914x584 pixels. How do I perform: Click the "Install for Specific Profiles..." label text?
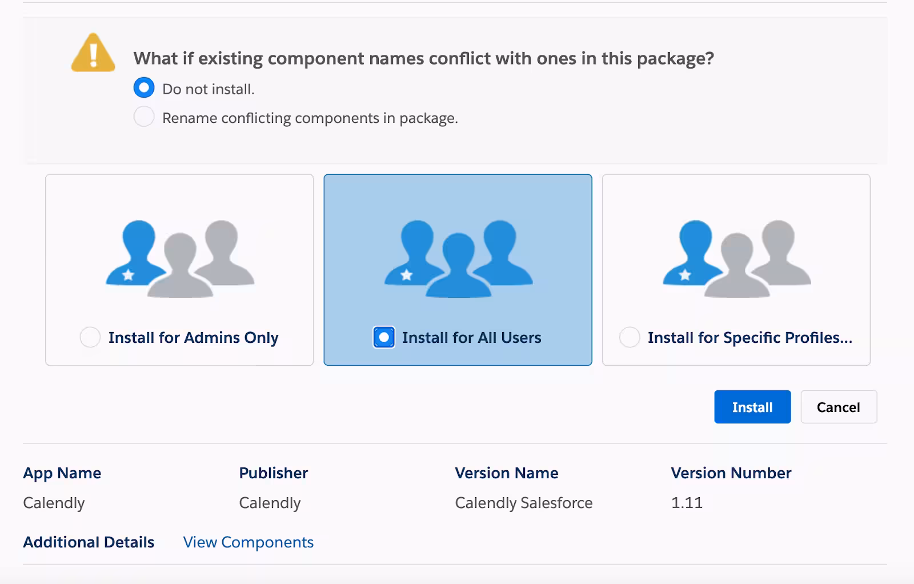[749, 338]
